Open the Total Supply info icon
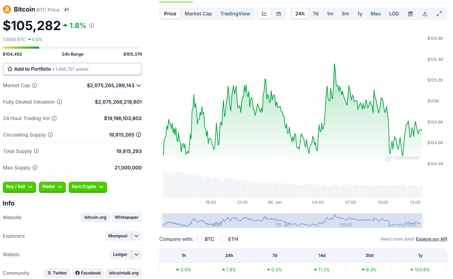Screen dimensions: 453x279 (x=36, y=151)
